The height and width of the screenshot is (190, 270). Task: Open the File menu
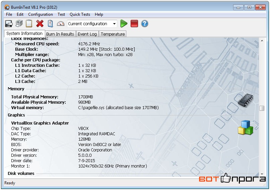(9, 14)
